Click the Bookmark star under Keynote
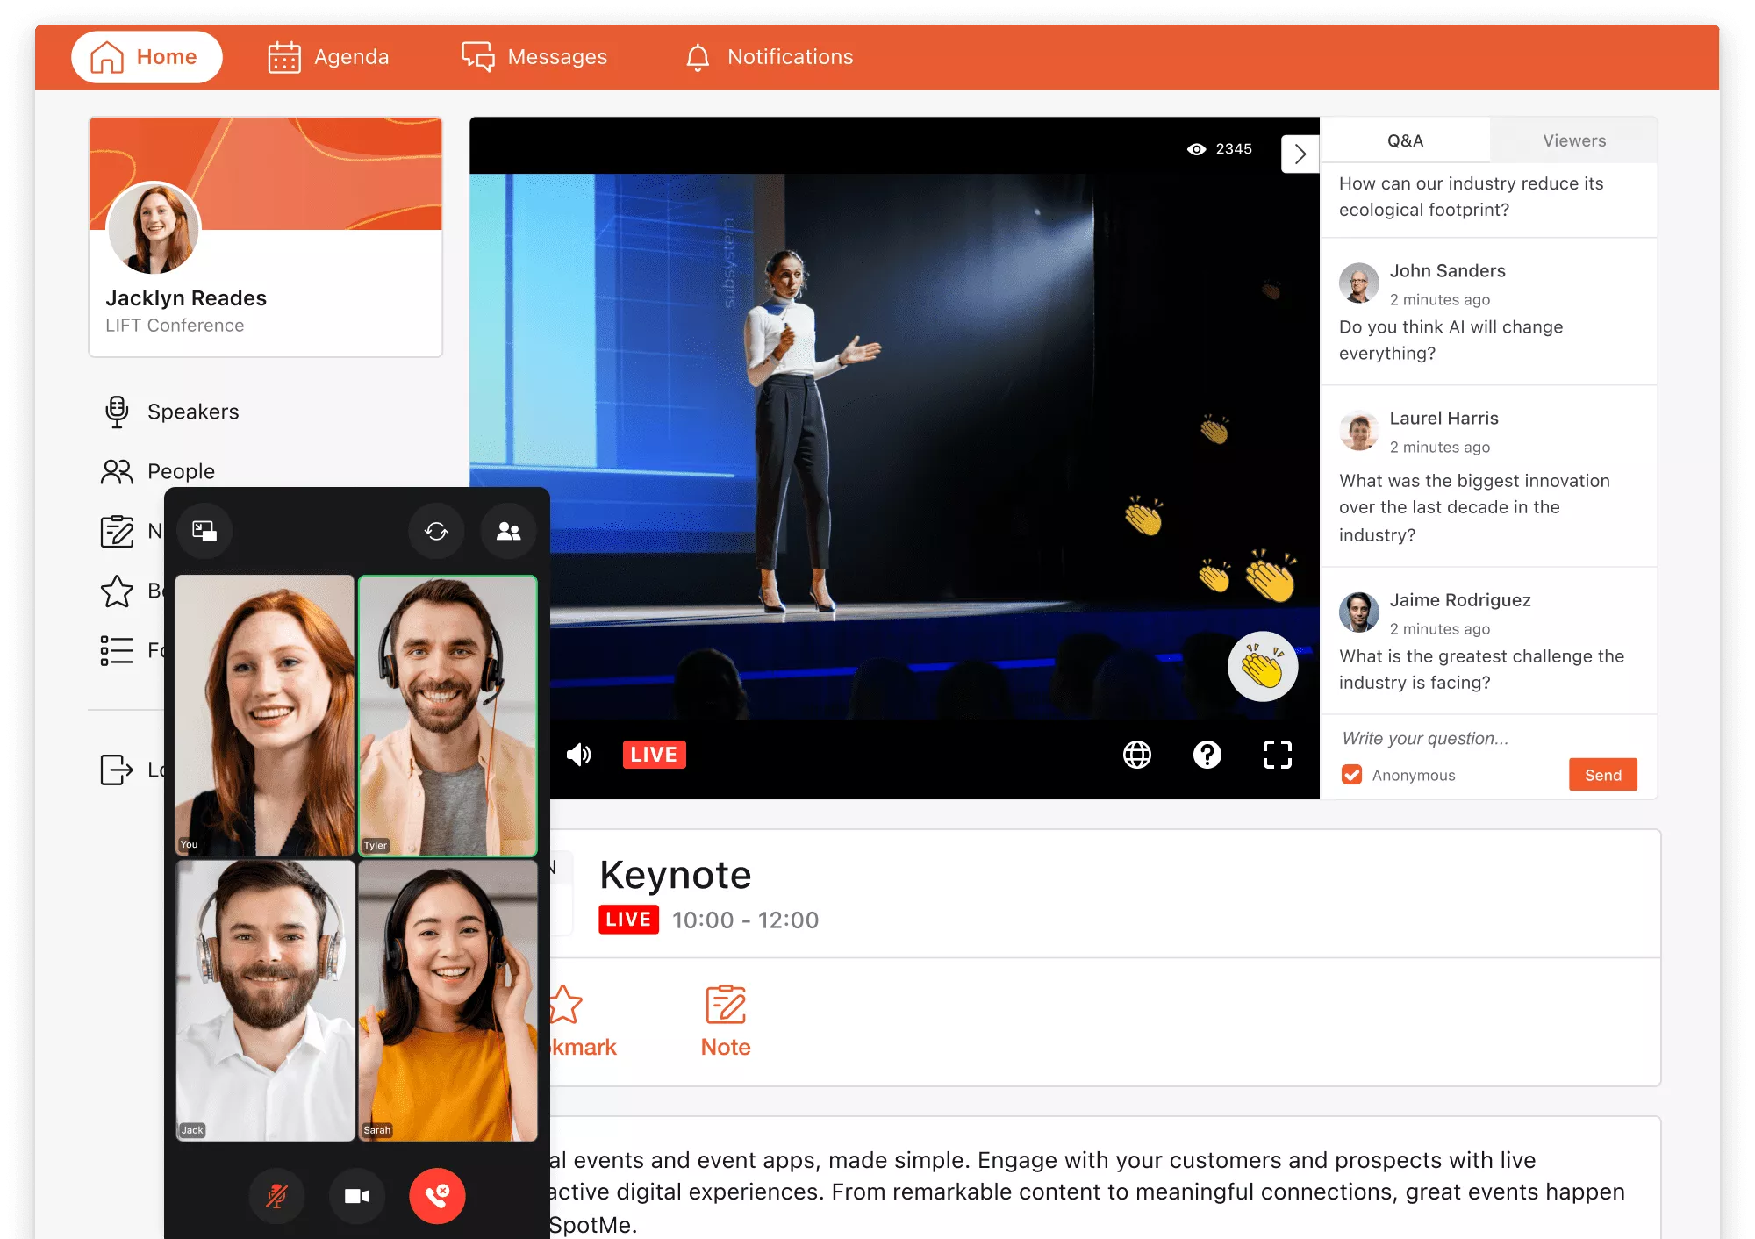 point(566,1005)
